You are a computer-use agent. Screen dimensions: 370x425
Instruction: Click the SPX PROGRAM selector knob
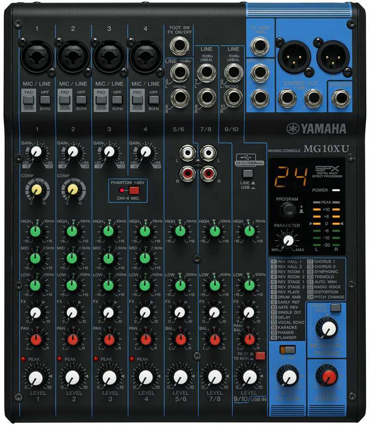[x=288, y=210]
